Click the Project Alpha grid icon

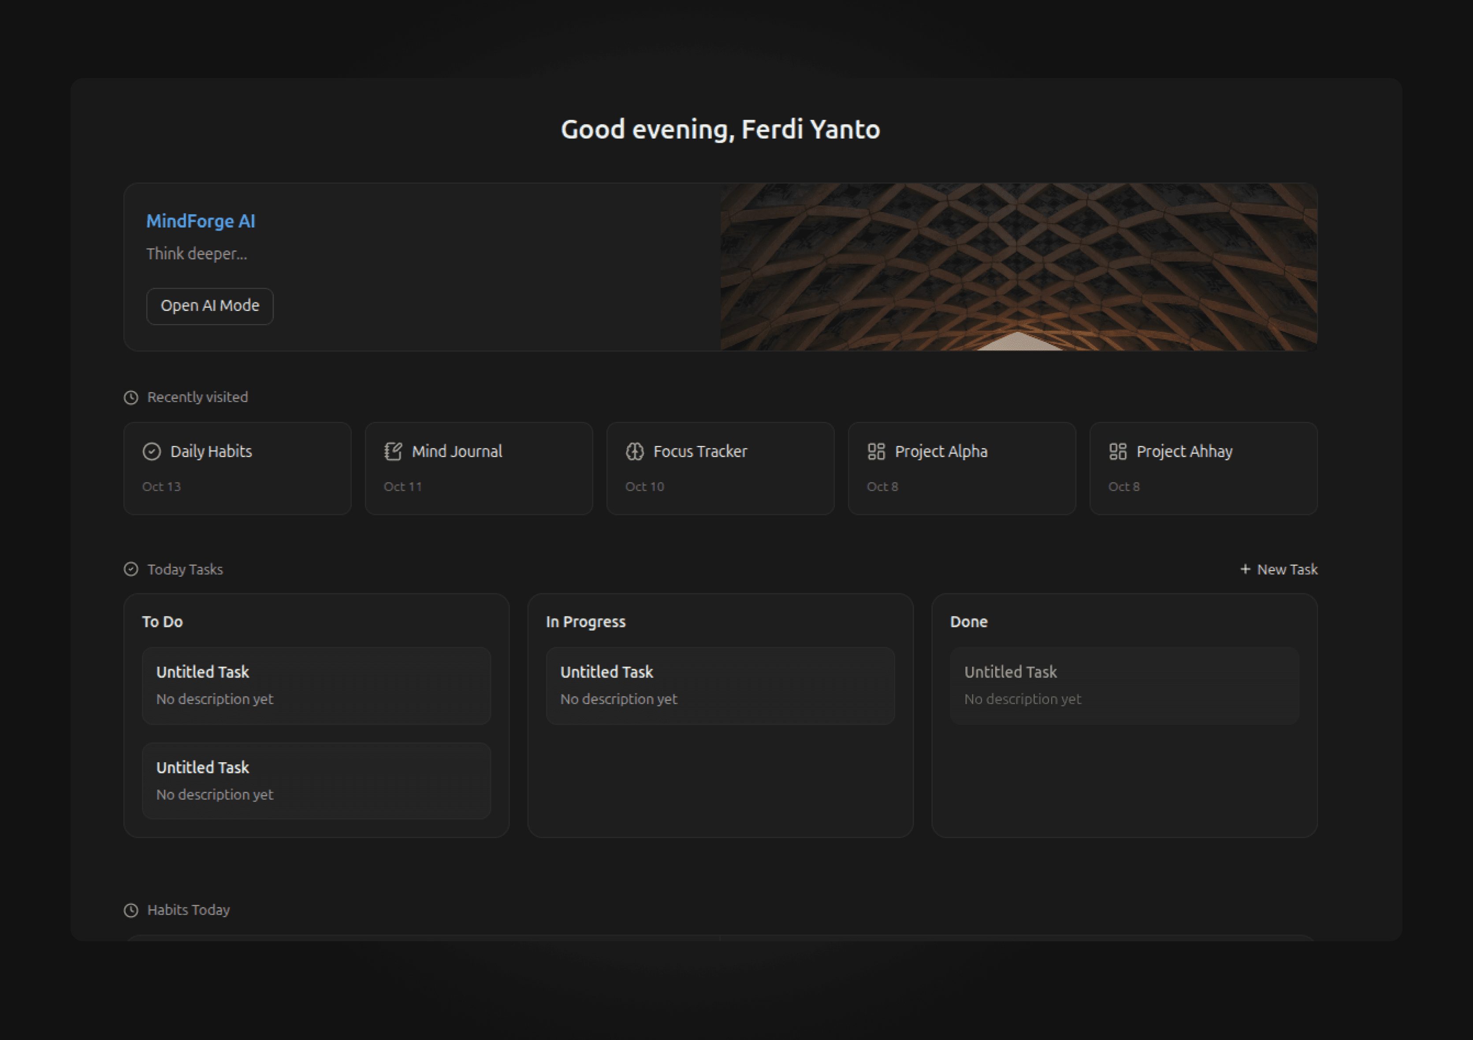(x=876, y=452)
